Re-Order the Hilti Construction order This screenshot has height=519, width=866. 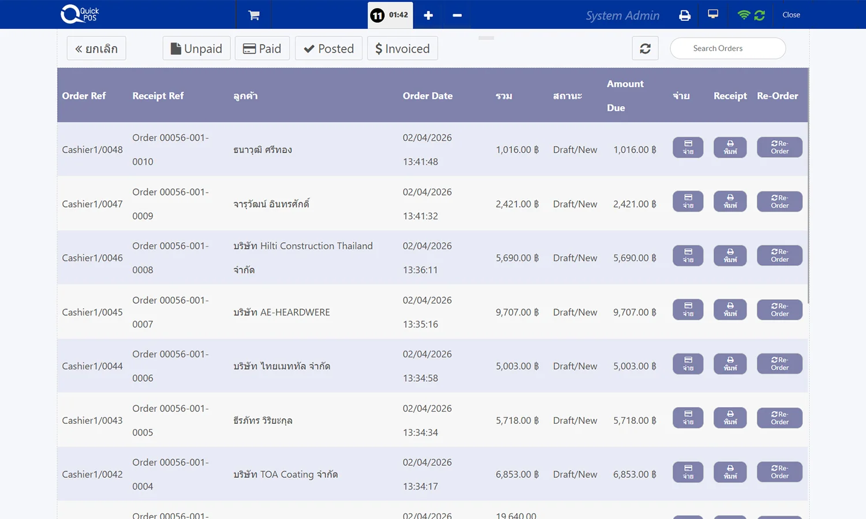tap(779, 255)
